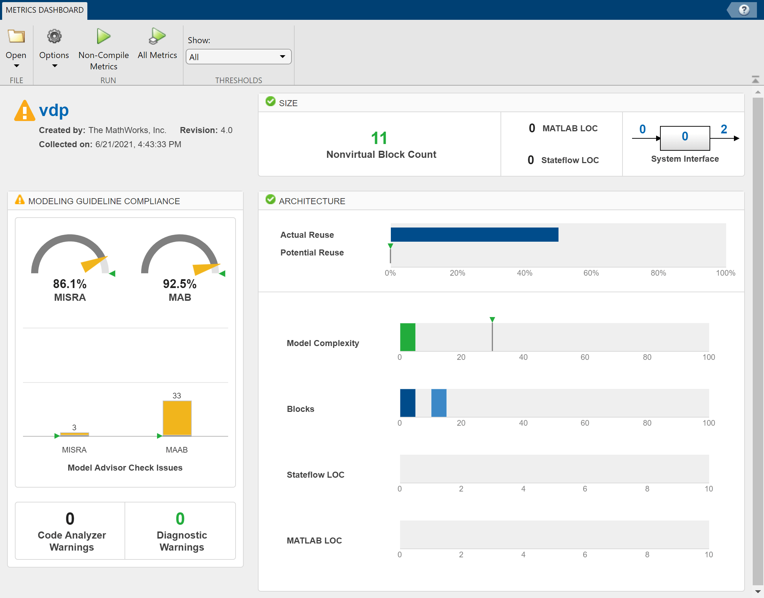Expand the Options dropdown arrow
764x598 pixels.
point(54,66)
